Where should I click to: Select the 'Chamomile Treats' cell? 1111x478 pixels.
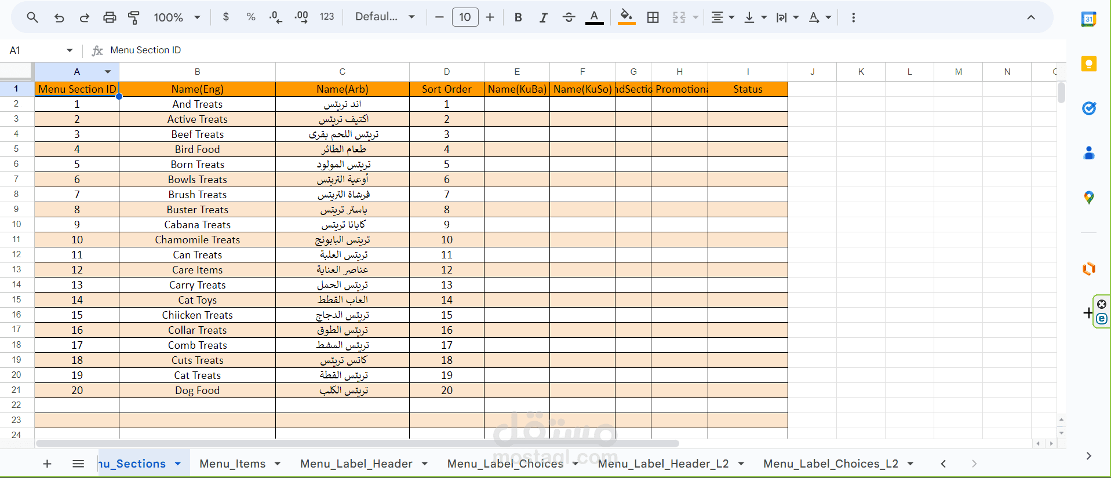coord(197,239)
